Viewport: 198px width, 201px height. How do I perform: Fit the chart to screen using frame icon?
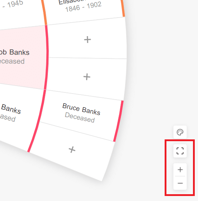point(180,151)
